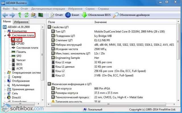Click the forward navigation arrow icon
The image size is (182, 113).
click(x=12, y=15)
